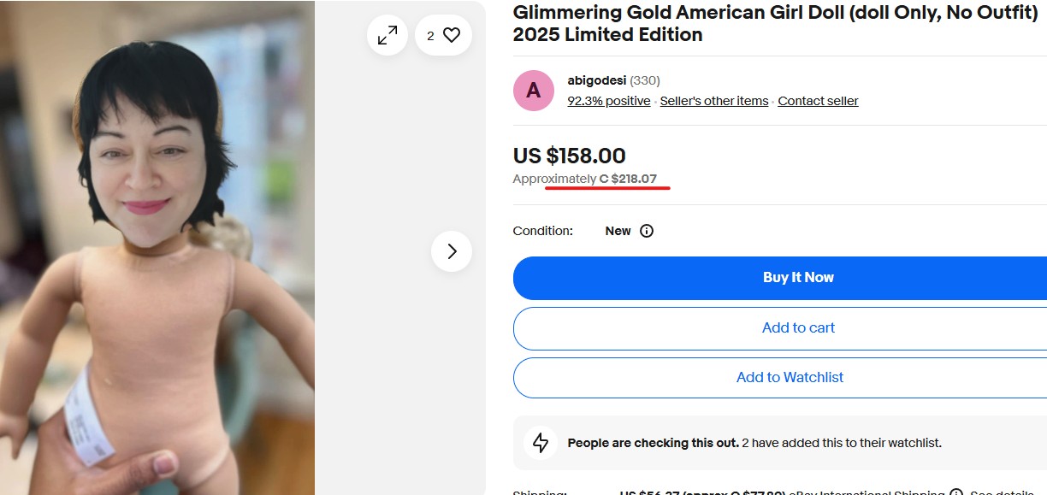Click the Contact seller link

818,101
